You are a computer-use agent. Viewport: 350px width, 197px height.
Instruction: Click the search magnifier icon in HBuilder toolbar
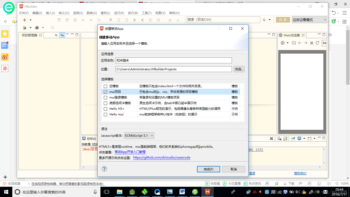point(264,20)
